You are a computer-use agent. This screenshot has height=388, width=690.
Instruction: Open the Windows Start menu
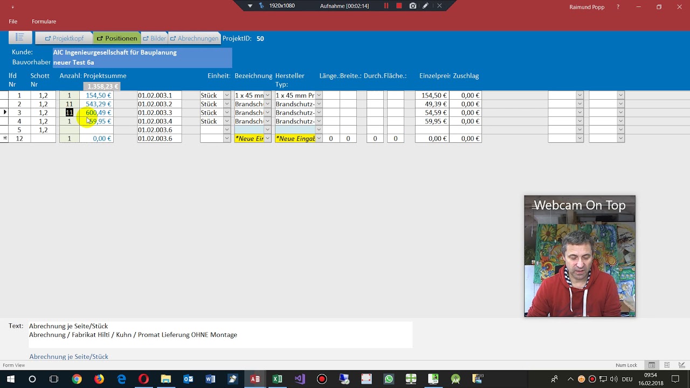point(10,379)
